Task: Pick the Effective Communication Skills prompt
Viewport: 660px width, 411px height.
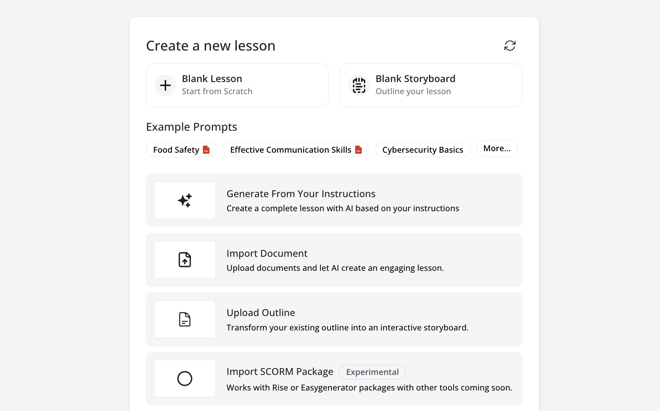Action: tap(291, 150)
